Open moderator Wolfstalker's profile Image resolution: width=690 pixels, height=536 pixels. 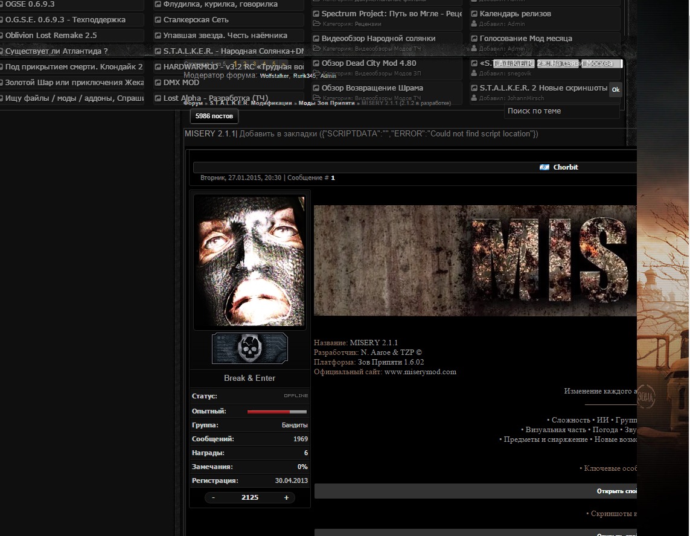click(x=274, y=75)
